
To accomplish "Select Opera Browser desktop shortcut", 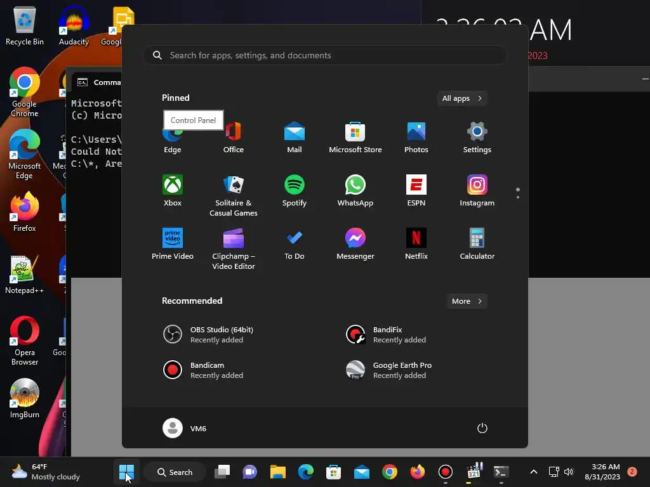I will (25, 341).
